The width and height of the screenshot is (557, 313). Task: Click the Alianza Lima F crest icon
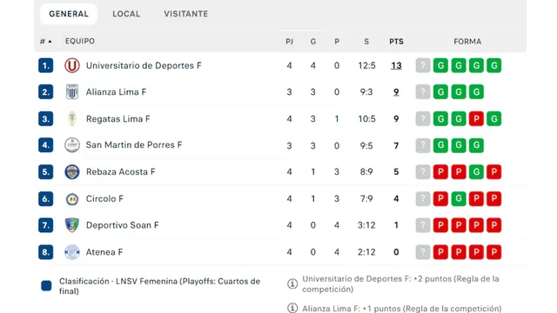(71, 92)
